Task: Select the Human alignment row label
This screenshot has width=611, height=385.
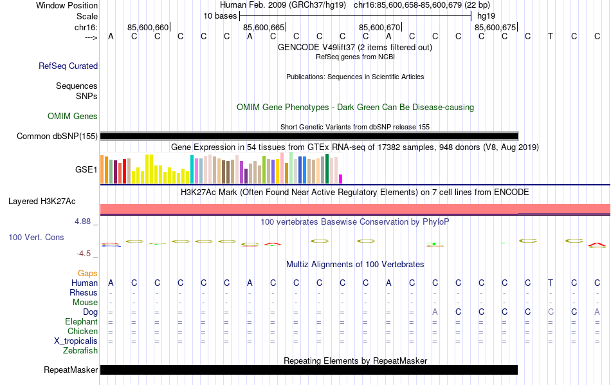Action: [84, 283]
